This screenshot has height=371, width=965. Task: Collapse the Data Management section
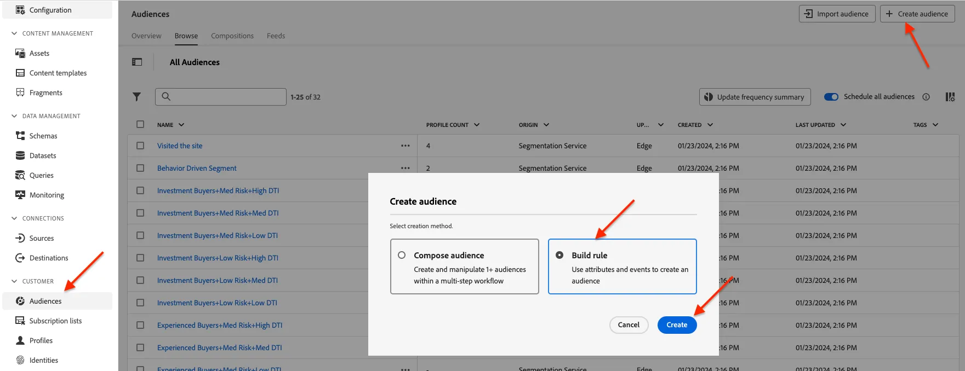[14, 116]
